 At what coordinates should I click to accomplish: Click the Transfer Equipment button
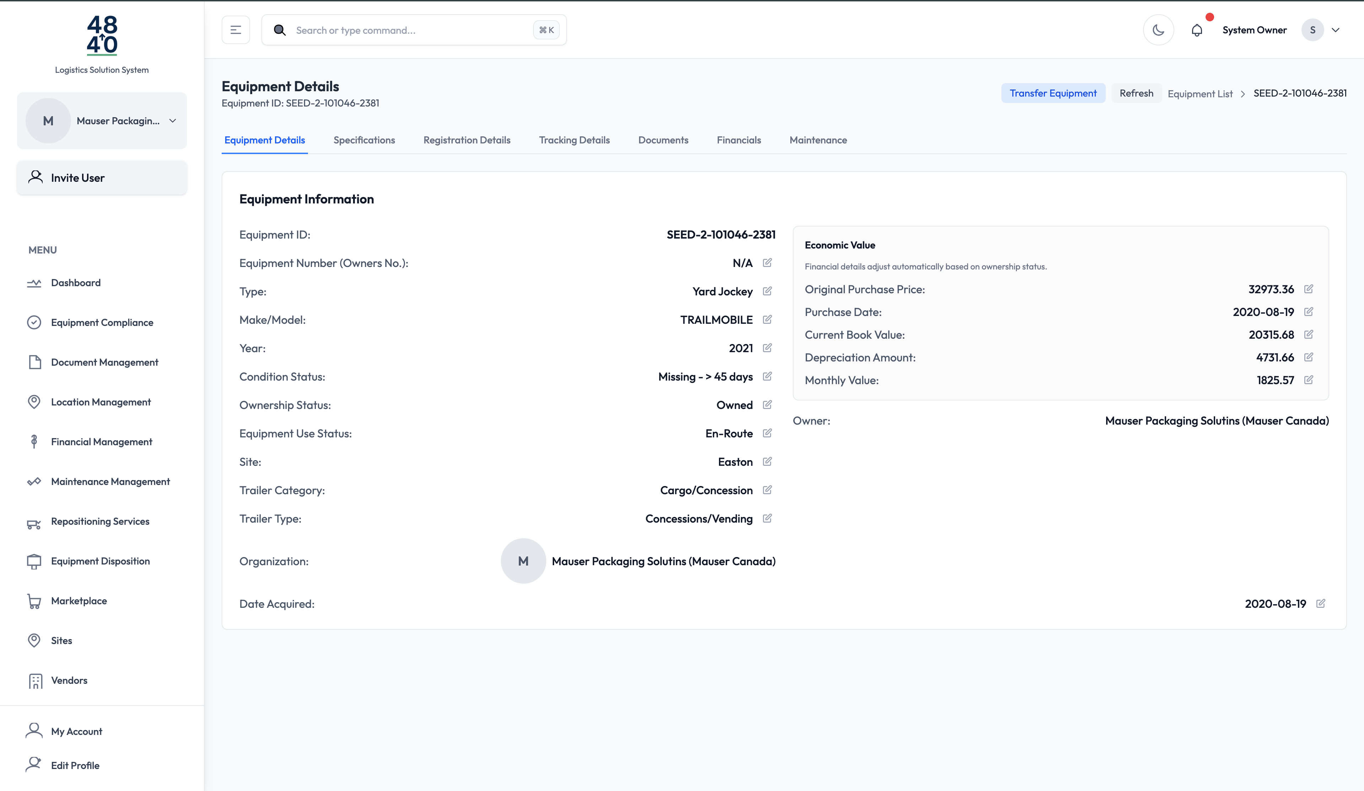click(x=1053, y=93)
